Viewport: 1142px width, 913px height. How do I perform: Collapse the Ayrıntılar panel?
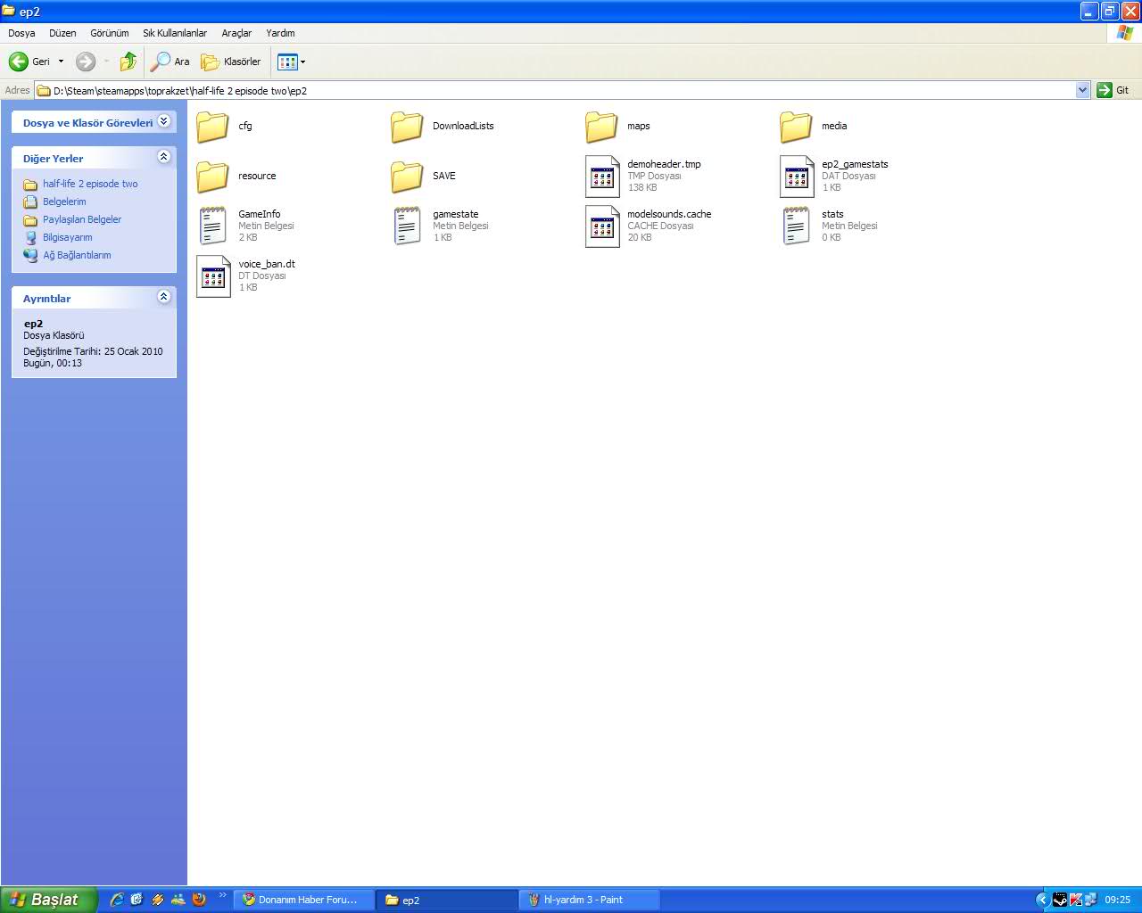click(164, 297)
